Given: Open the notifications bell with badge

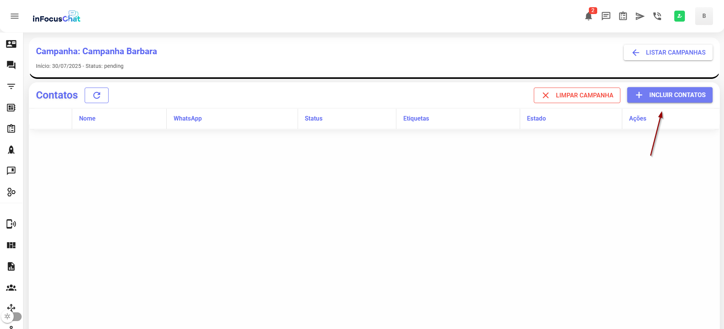Looking at the screenshot, I should click(x=588, y=16).
